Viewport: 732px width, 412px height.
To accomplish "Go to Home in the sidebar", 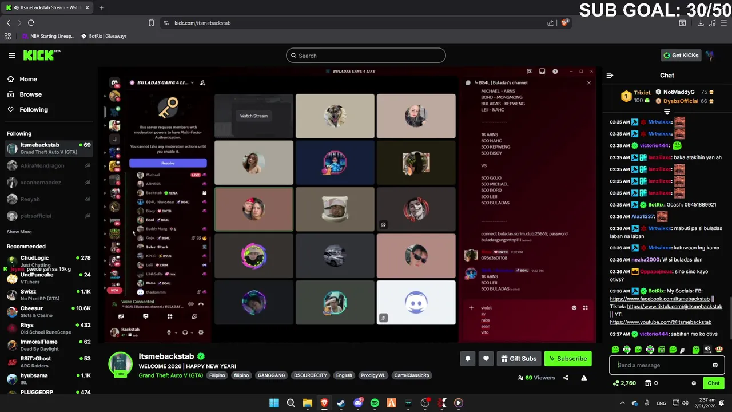I will pyautogui.click(x=28, y=79).
